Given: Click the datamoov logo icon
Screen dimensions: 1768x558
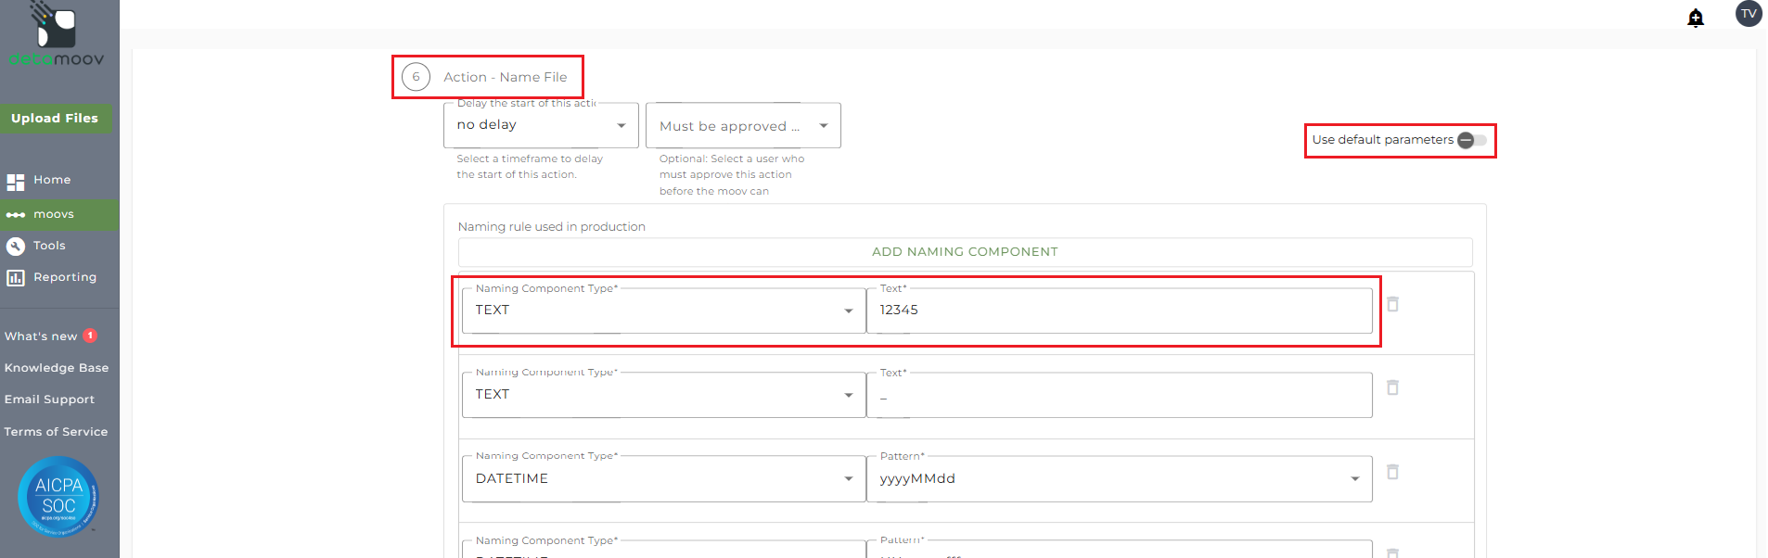Looking at the screenshot, I should pos(55,27).
